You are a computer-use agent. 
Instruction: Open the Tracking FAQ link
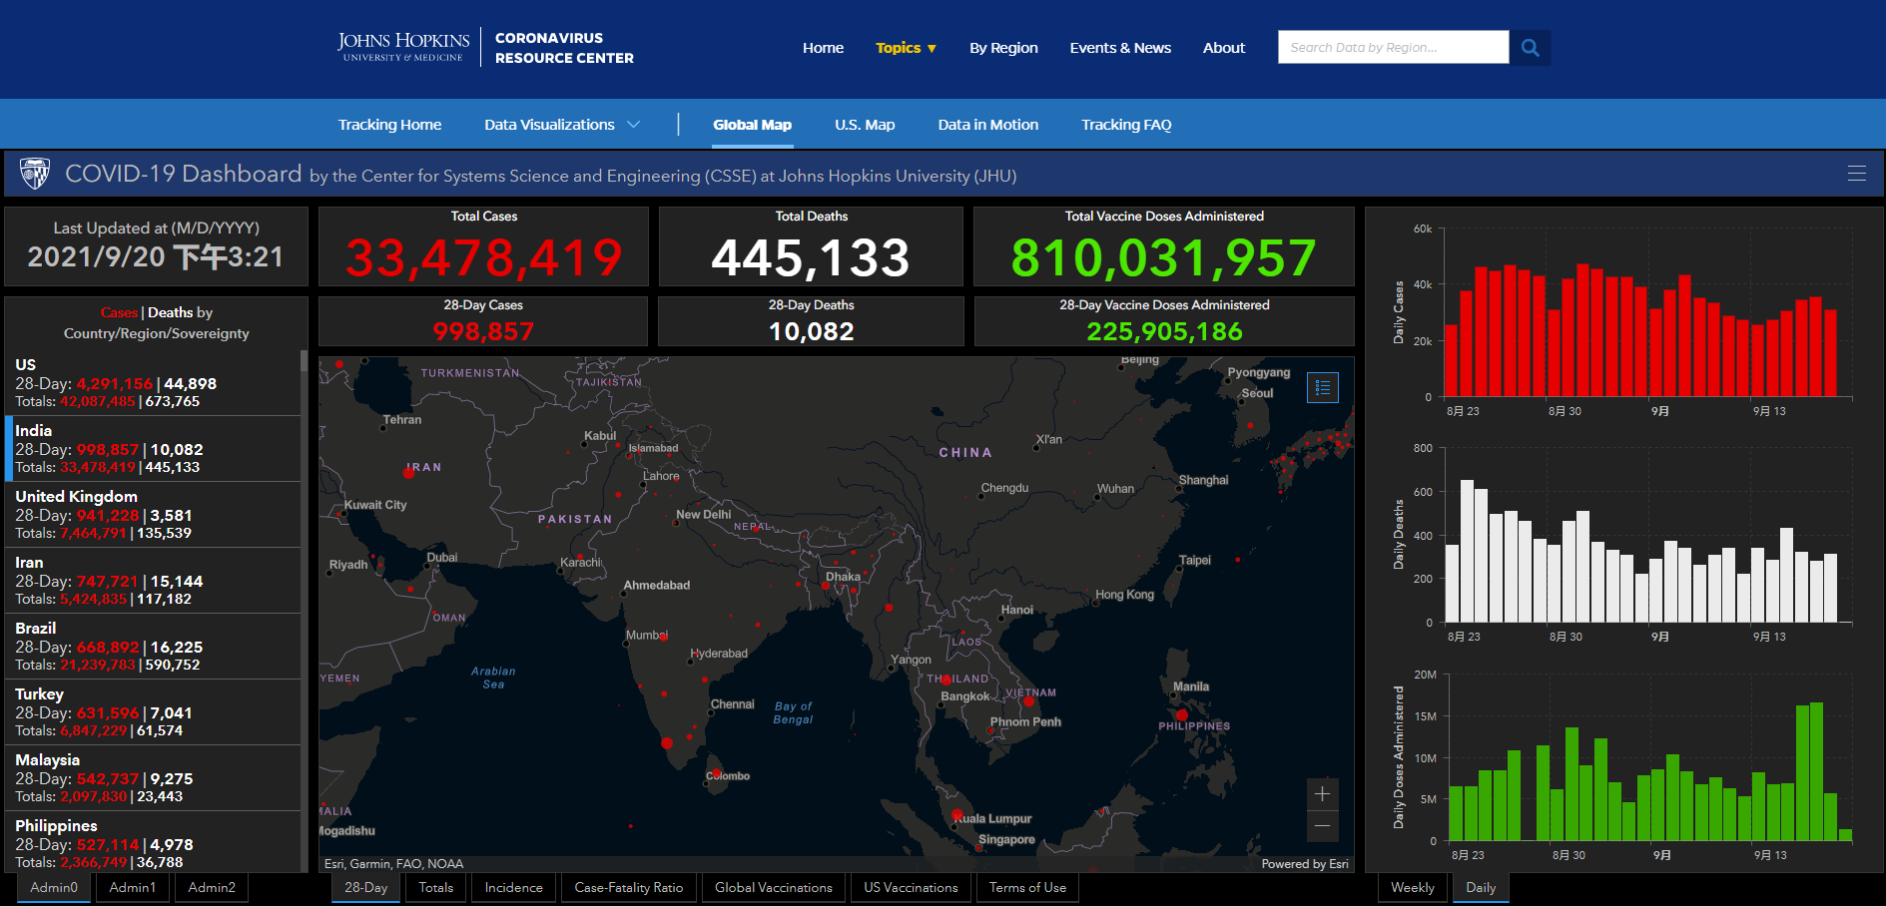tap(1126, 125)
